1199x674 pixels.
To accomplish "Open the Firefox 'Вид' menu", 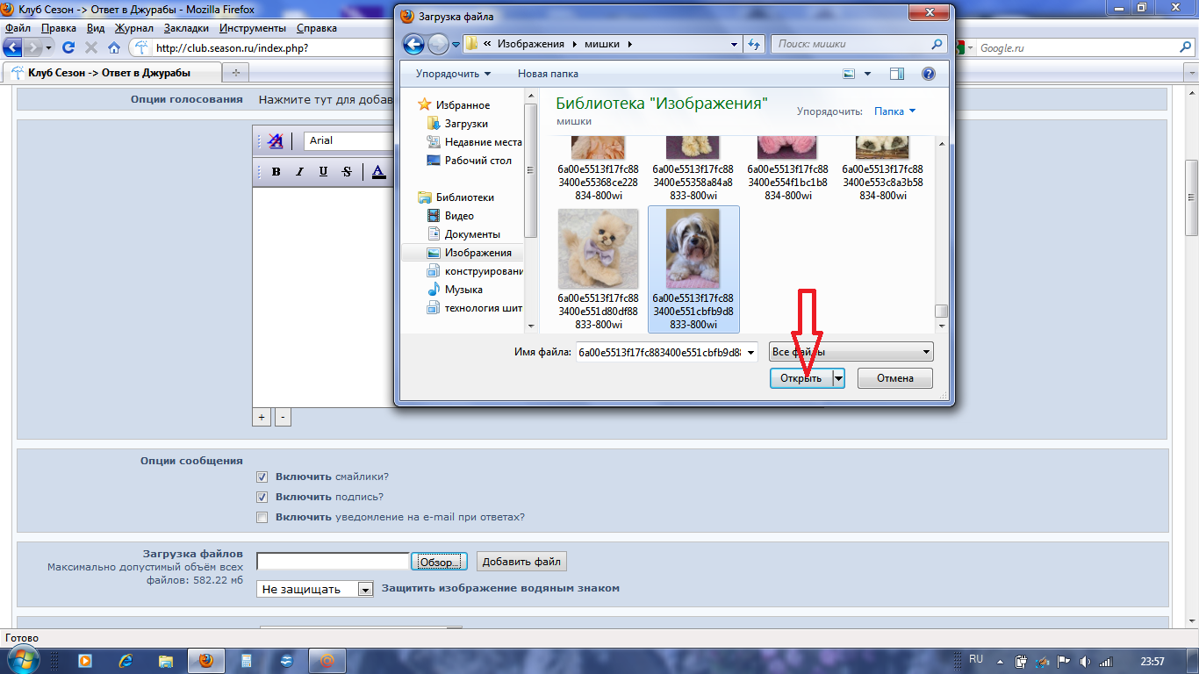I will coord(96,28).
